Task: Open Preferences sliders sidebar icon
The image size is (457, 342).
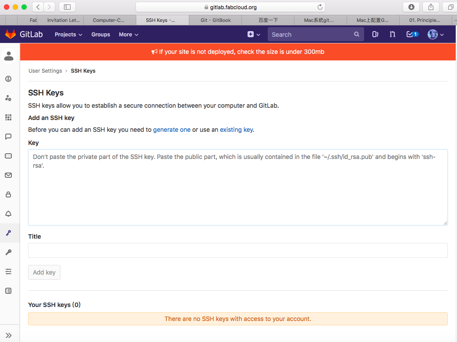Action: (x=8, y=271)
